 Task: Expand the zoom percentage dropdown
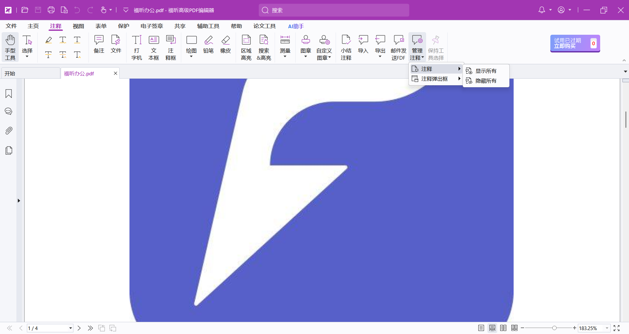[x=607, y=328]
